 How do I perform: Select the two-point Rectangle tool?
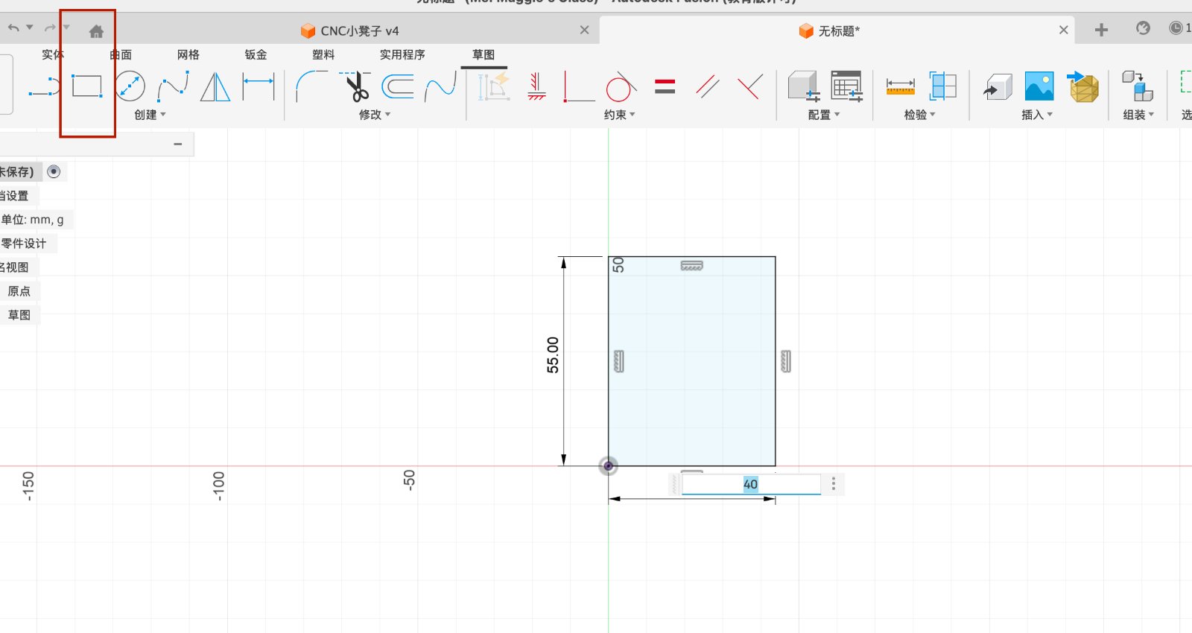[x=87, y=86]
